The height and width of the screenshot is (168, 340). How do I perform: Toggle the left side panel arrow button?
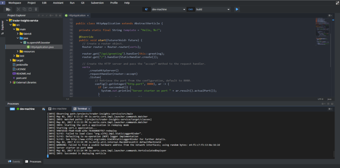point(3,3)
